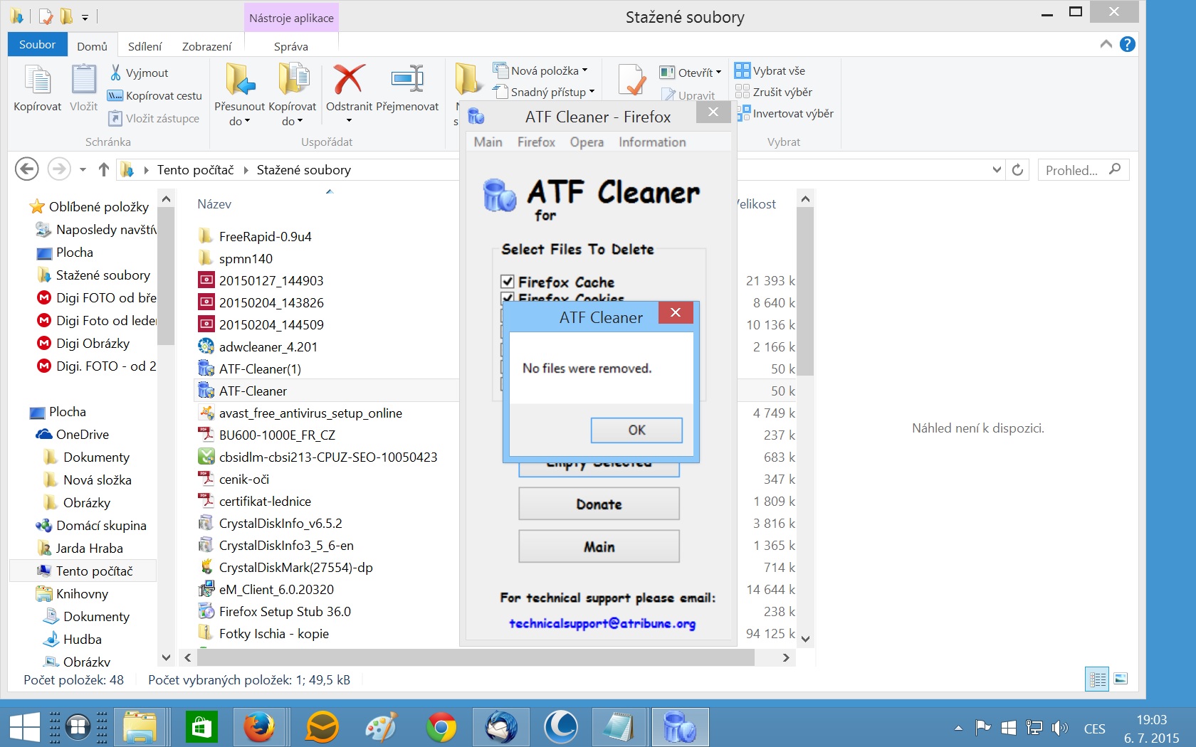Go back with the Explorer back arrow

(27, 169)
